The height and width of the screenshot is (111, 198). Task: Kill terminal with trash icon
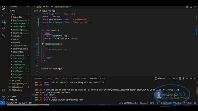pos(183,78)
